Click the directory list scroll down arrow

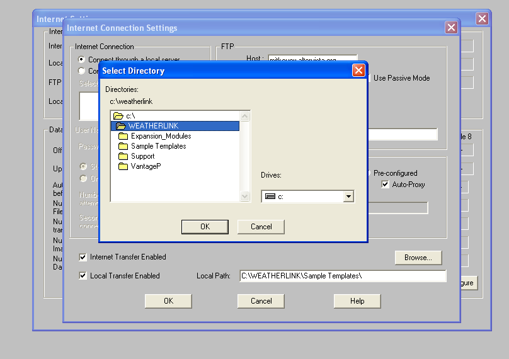tap(245, 197)
